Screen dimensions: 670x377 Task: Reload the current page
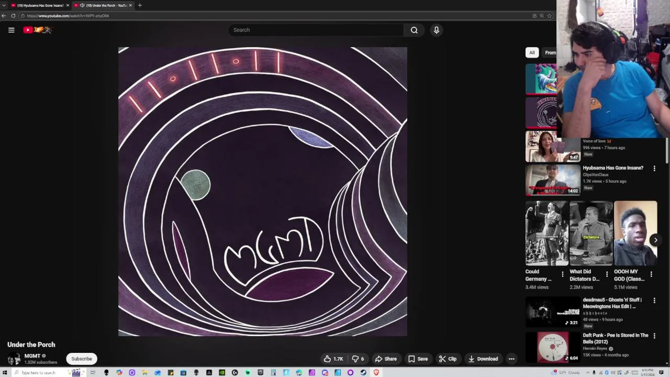[x=13, y=16]
